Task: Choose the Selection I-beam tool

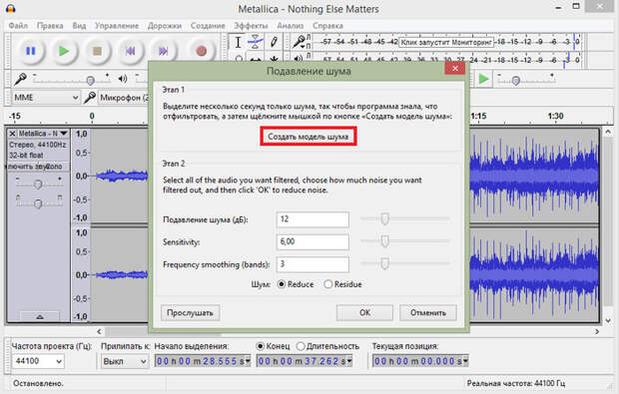Action: point(238,42)
